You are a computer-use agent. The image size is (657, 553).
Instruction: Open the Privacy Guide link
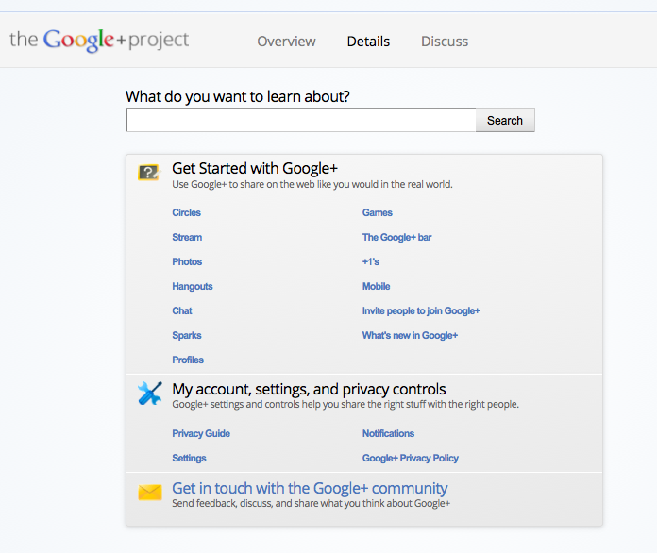201,433
